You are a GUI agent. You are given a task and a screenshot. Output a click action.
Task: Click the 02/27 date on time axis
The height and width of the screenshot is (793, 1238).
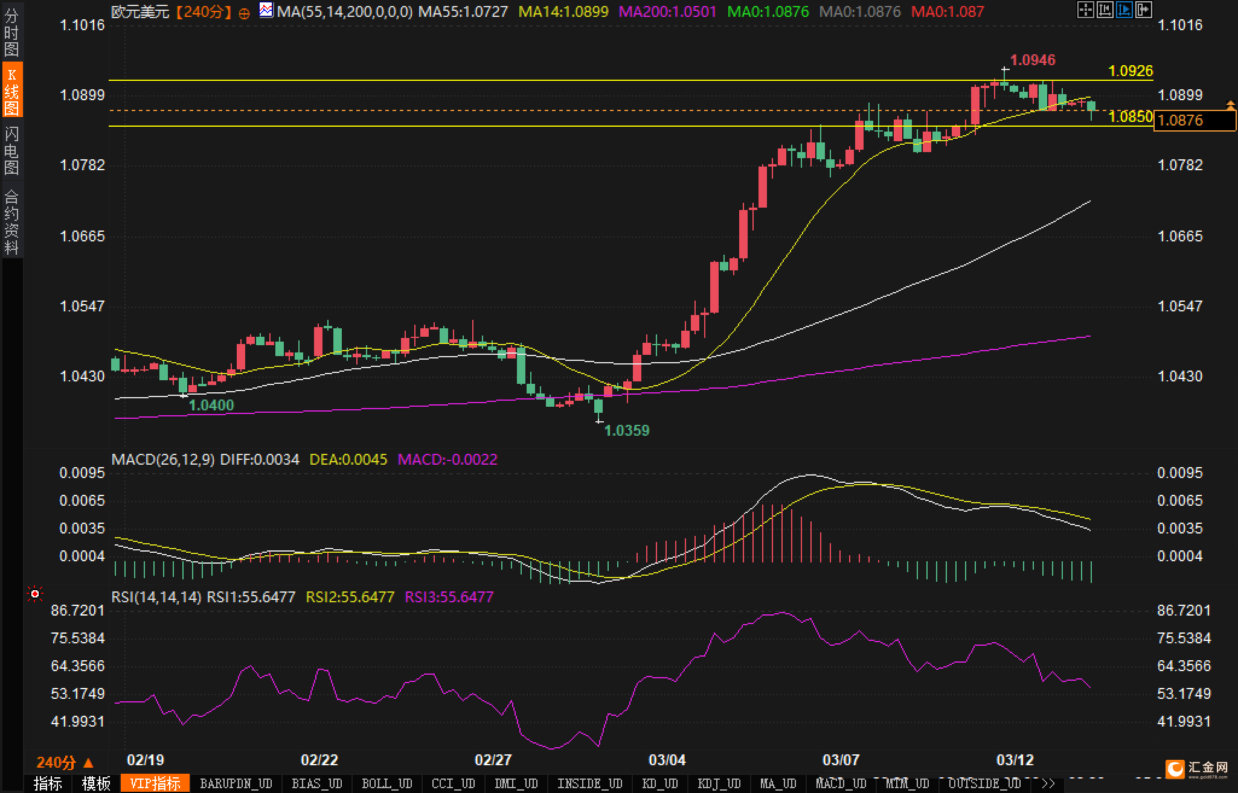[x=493, y=760]
